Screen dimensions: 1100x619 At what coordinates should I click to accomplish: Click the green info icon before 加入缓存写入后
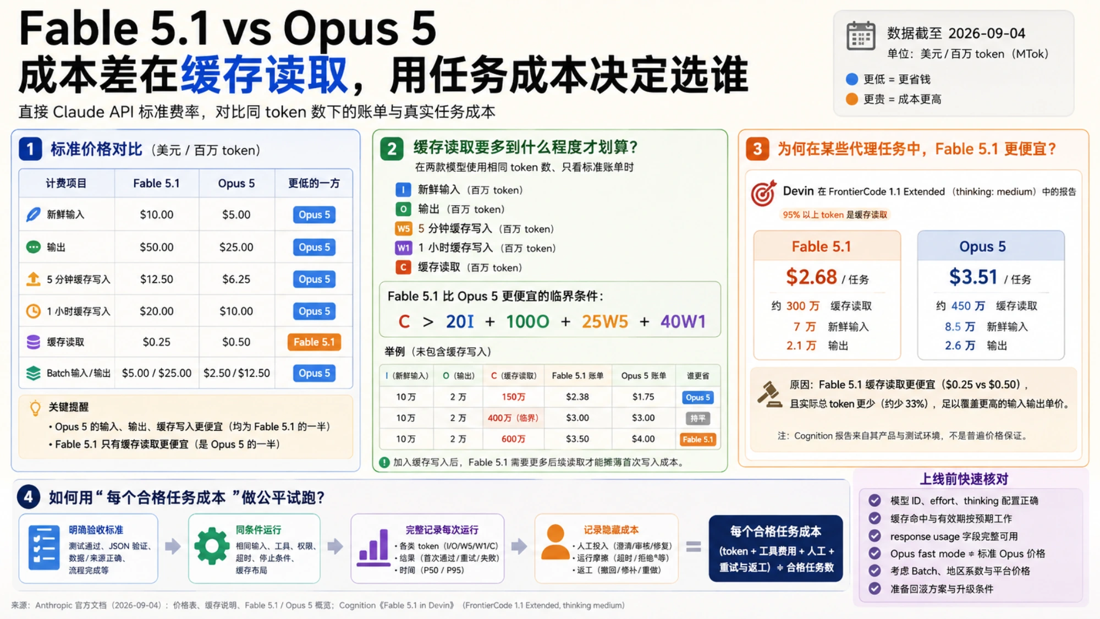coord(384,462)
